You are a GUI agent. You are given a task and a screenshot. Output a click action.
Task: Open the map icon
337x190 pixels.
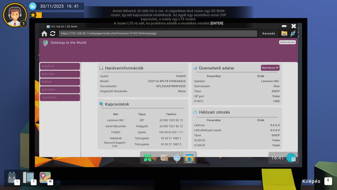pyautogui.click(x=45, y=177)
